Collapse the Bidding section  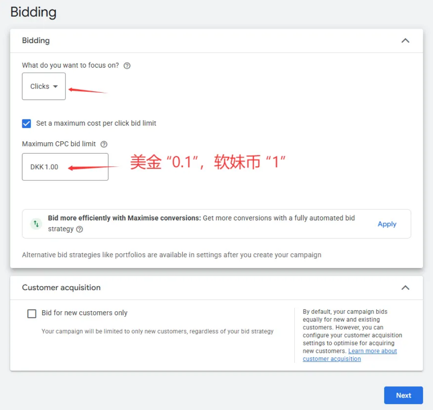[405, 40]
